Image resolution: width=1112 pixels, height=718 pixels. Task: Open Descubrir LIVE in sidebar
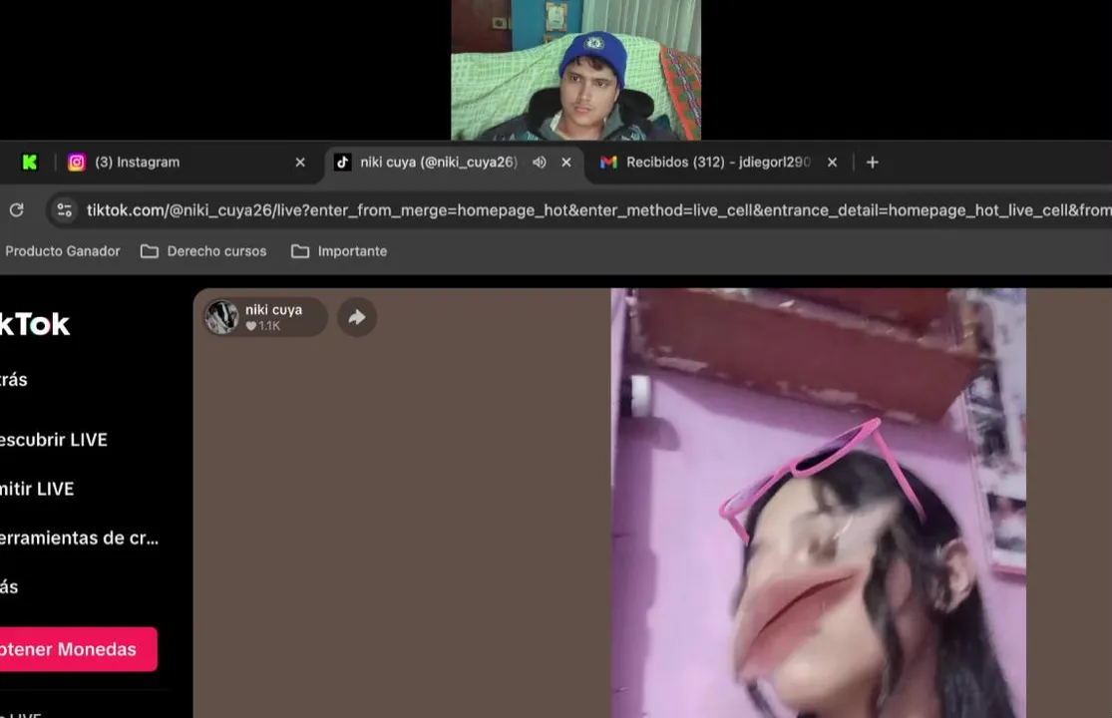(53, 440)
